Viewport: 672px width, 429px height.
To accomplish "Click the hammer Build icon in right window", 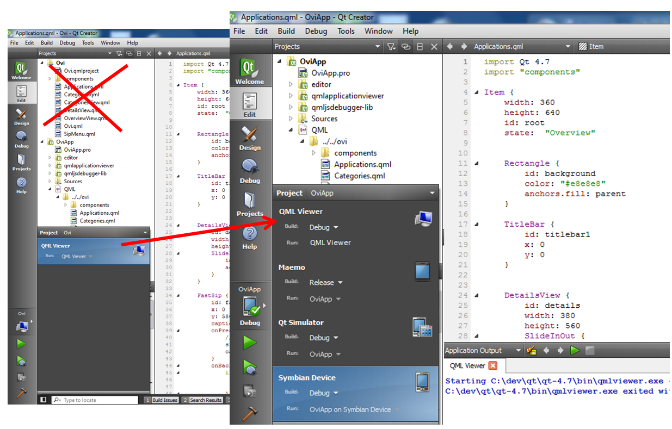I will pos(250,413).
